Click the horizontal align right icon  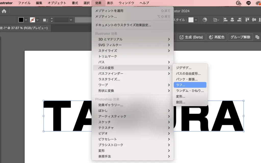[x=239, y=20]
